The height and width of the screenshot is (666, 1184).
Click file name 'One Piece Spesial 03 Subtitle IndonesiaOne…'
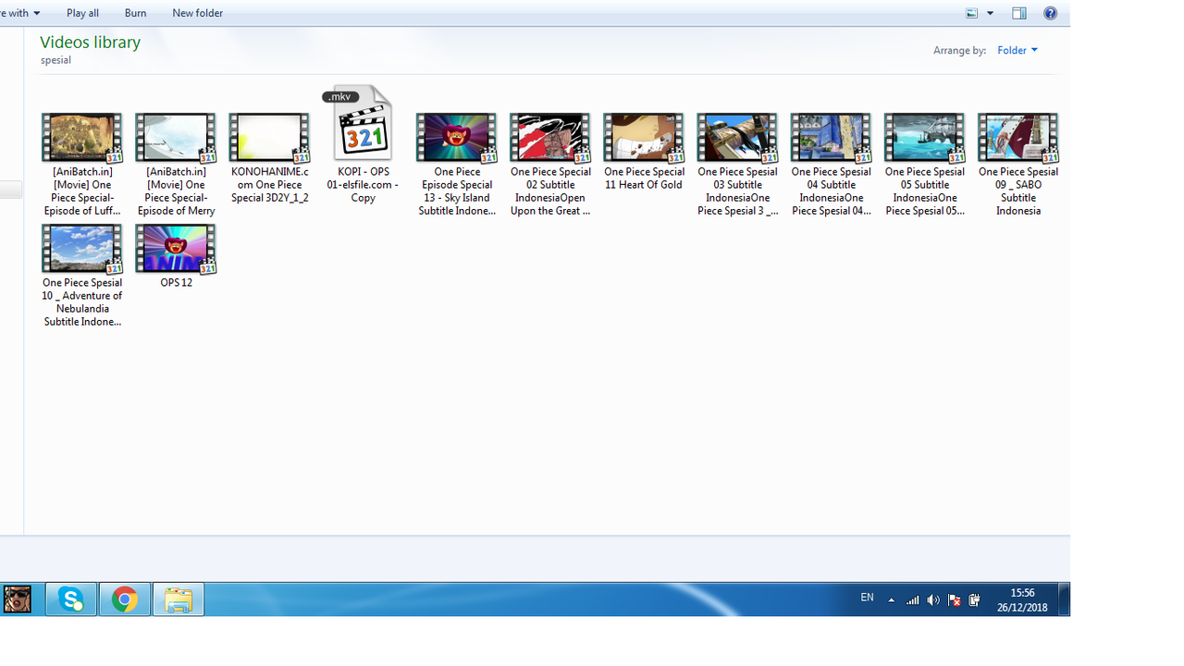(737, 191)
